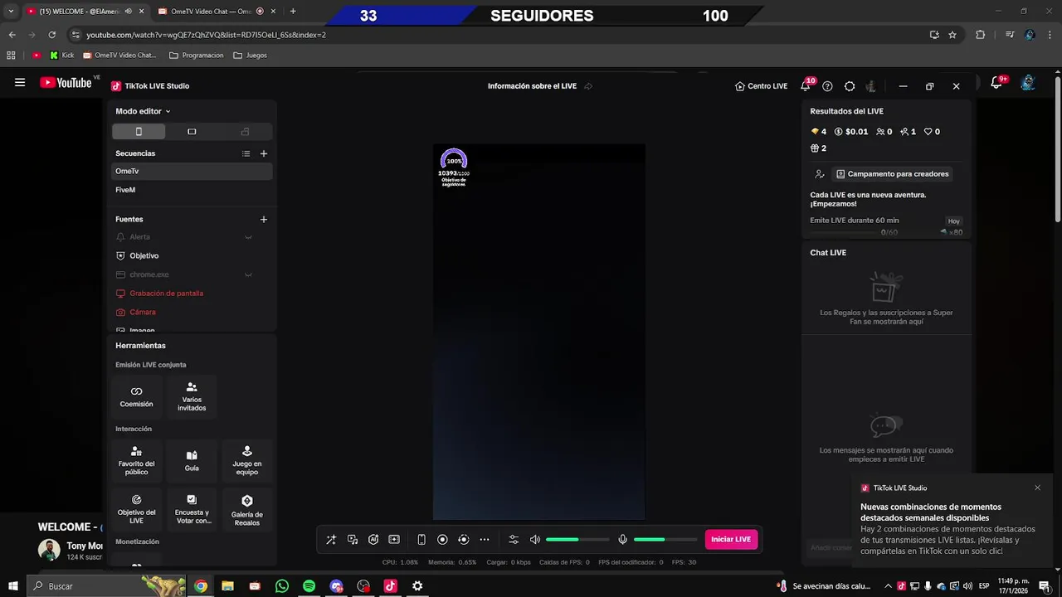
Task: Show the hidden Alerta source
Action: coord(248,237)
